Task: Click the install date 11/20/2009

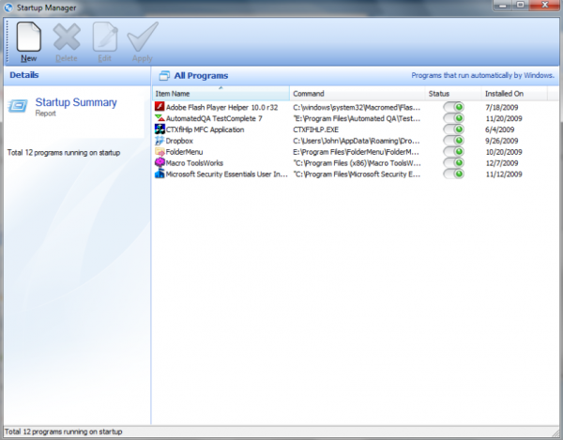Action: [x=504, y=118]
